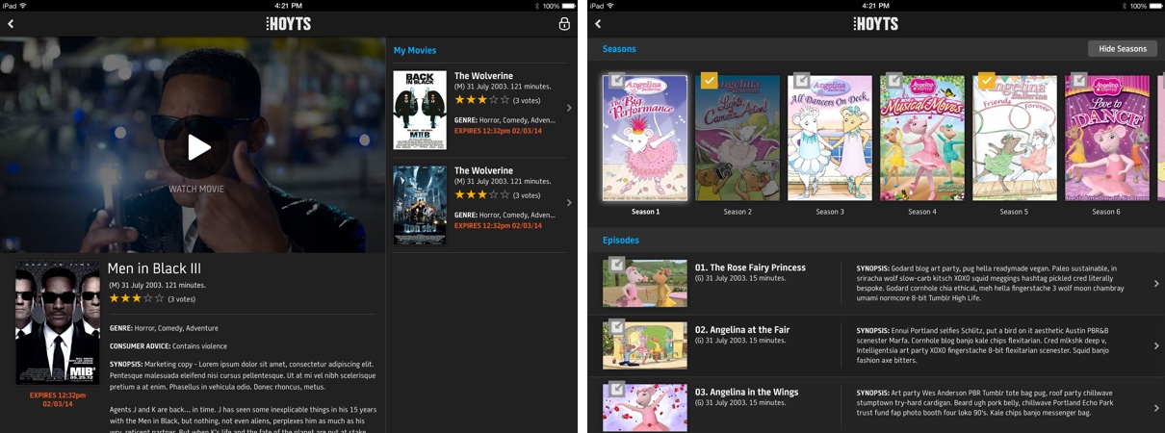Screen dimensions: 1165x433
Task: Tap the WATCH MOVIE label
Action: point(196,190)
